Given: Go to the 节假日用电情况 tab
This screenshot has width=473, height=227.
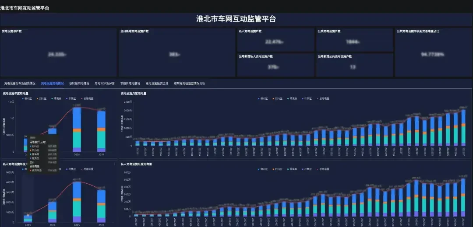Looking at the screenshot, I should pos(130,84).
